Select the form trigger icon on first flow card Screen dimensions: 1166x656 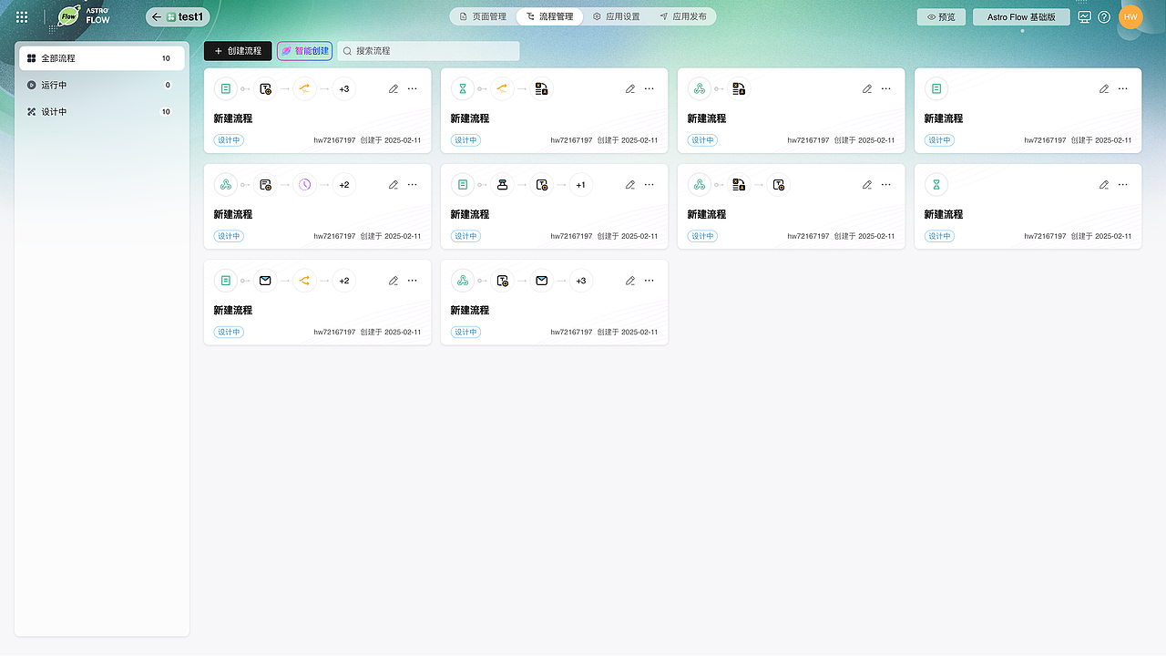pyautogui.click(x=225, y=88)
